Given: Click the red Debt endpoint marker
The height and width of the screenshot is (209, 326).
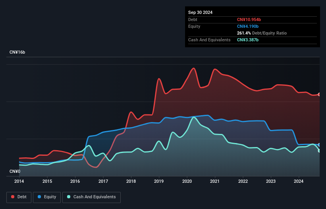Looking at the screenshot, I should pyautogui.click(x=319, y=95).
